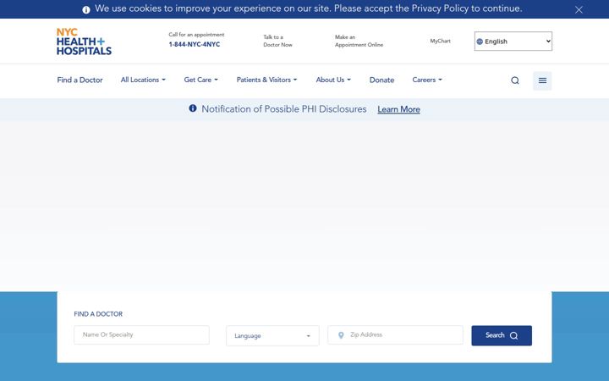Expand the All Locations menu
The width and height of the screenshot is (609, 381).
pos(143,80)
